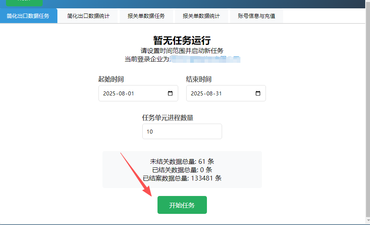Click the vertical scrollbar thumb

coord(368,107)
